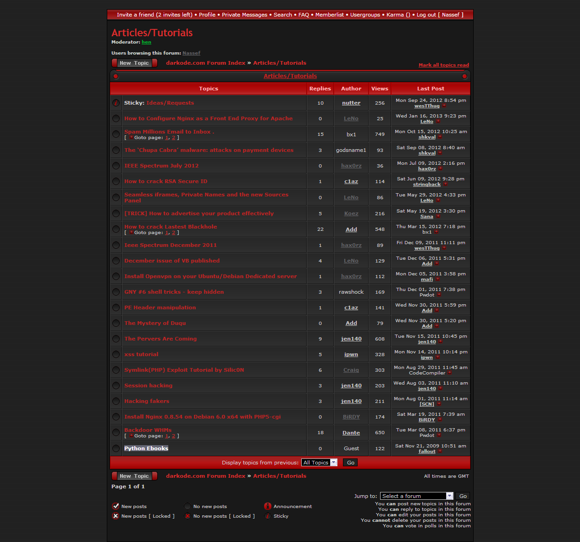The width and height of the screenshot is (580, 542).
Task: Open the All Topics display dropdown
Action: pyautogui.click(x=319, y=463)
